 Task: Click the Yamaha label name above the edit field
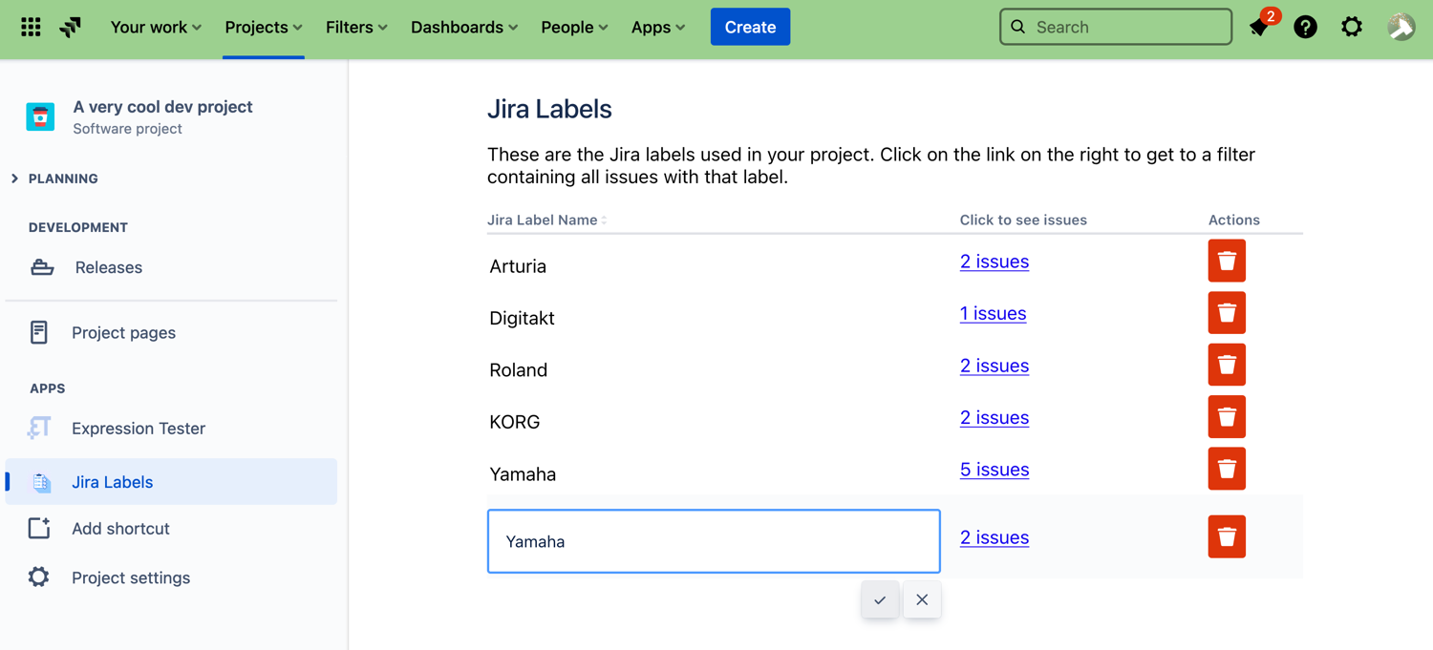tap(523, 474)
